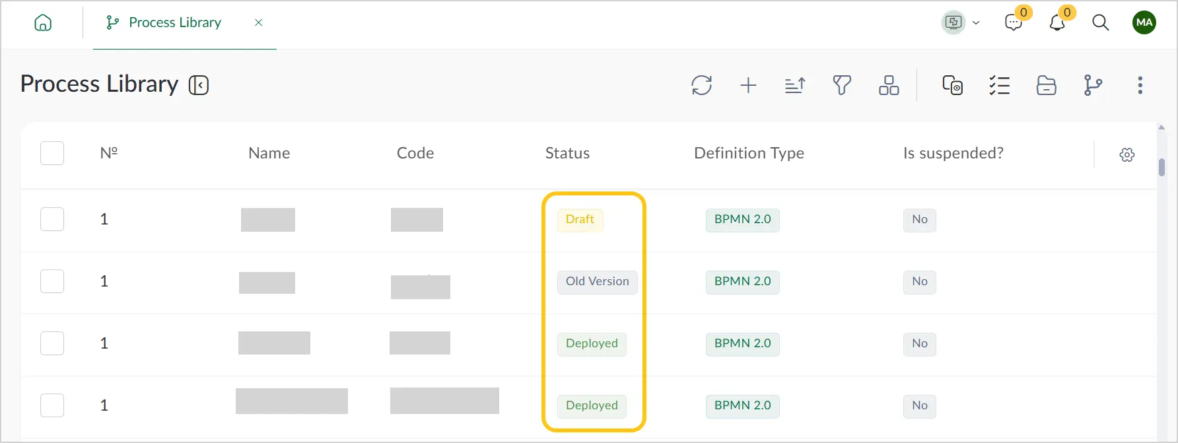Close the Process Library tab

click(x=259, y=22)
